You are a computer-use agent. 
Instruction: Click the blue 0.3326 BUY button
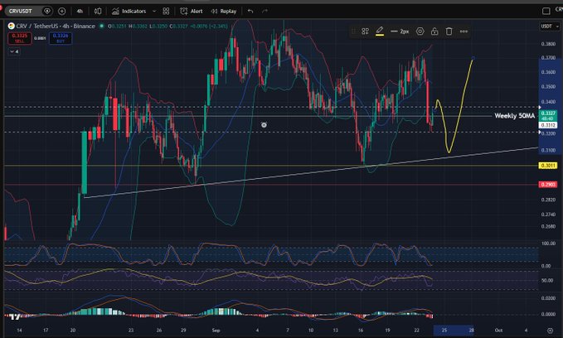click(x=61, y=38)
